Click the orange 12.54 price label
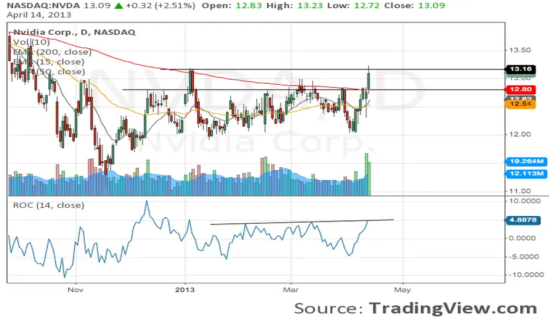 tap(521, 104)
